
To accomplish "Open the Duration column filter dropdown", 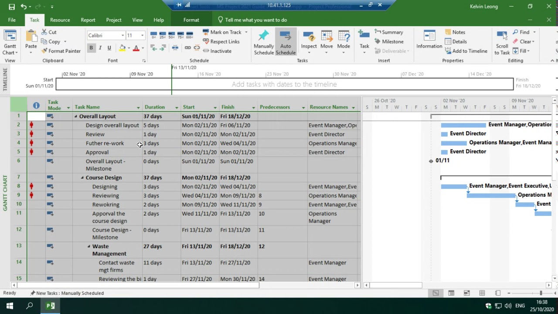I will point(177,108).
